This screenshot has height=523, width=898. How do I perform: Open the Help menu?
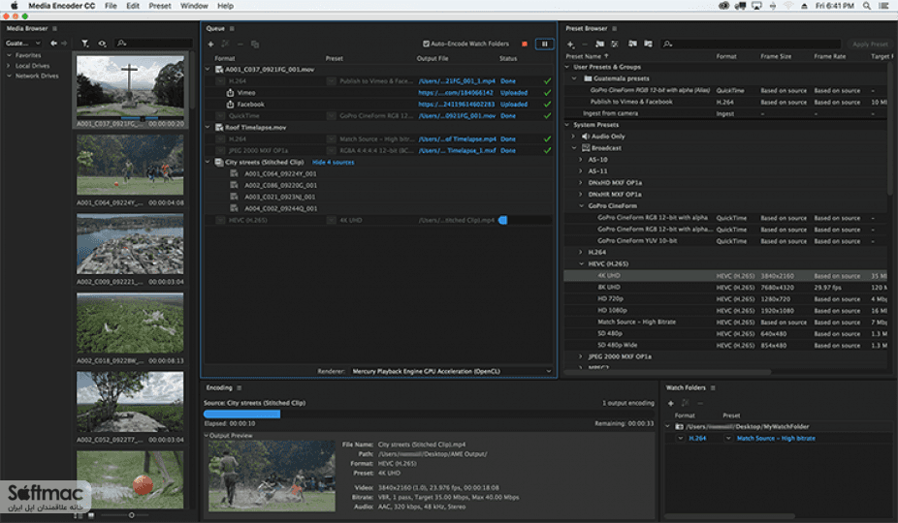click(x=225, y=6)
